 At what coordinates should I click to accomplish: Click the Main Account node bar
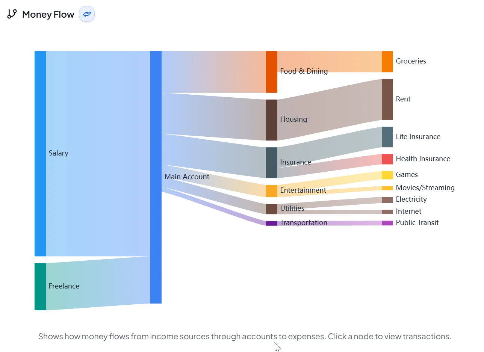tap(156, 177)
